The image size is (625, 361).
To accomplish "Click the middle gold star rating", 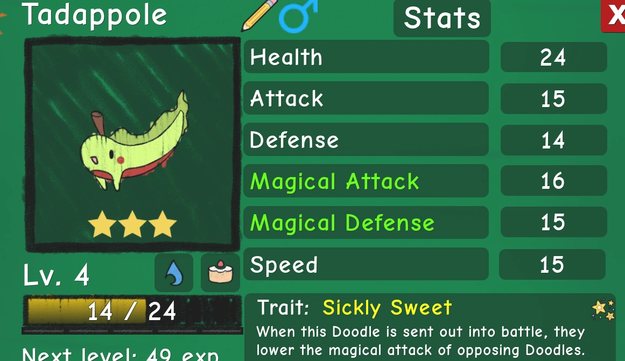I will (x=132, y=225).
